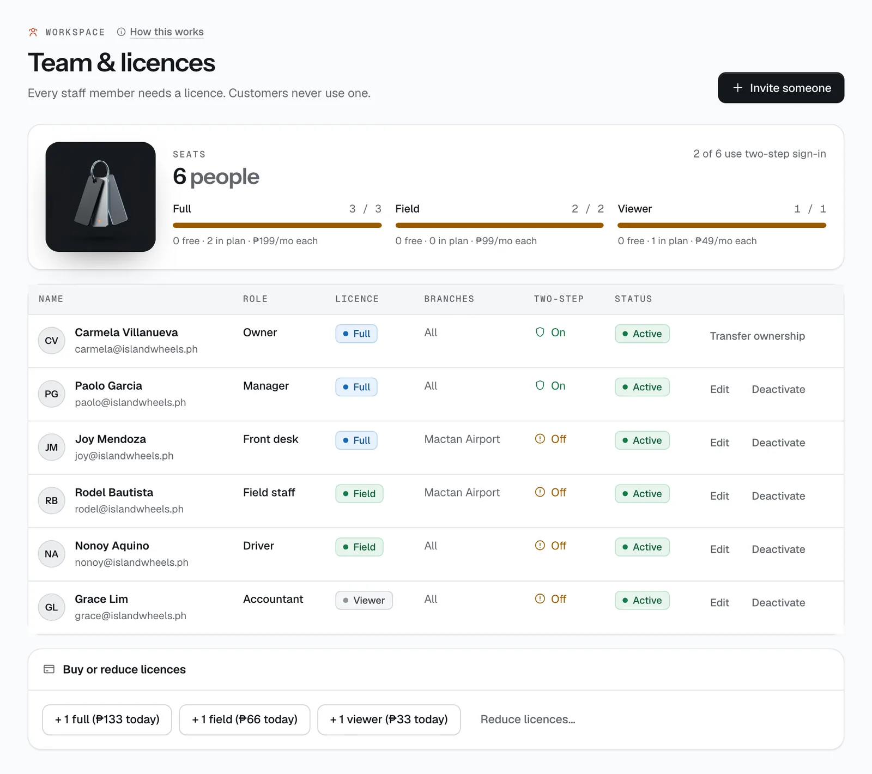Click the JM avatar for Joy Mendoza
872x774 pixels.
[52, 448]
